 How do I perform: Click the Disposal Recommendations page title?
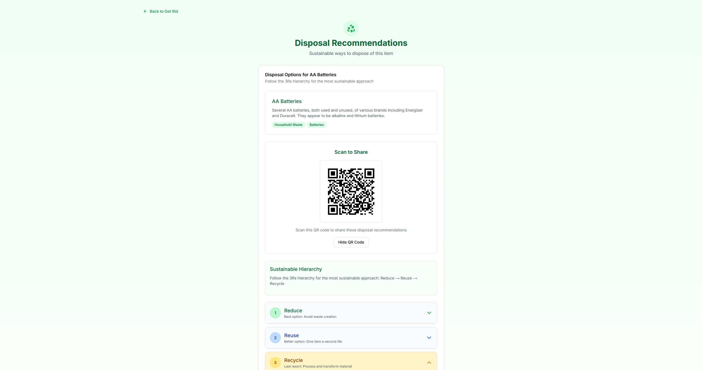pyautogui.click(x=351, y=43)
